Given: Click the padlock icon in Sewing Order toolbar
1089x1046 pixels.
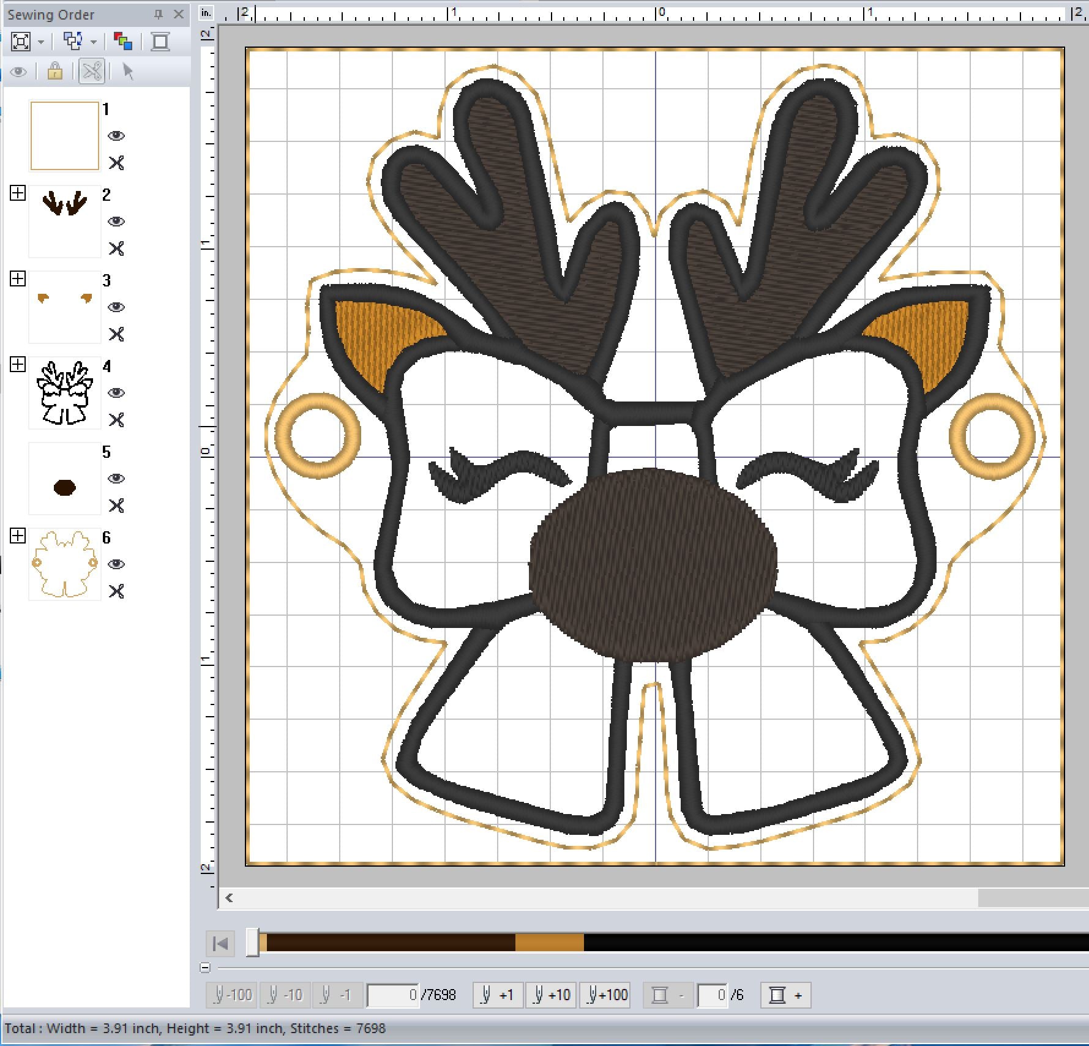Looking at the screenshot, I should pos(55,71).
